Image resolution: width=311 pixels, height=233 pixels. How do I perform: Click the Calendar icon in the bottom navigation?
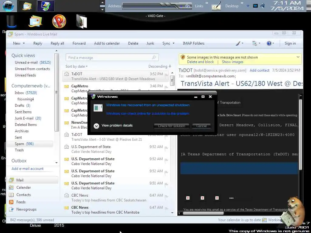11,187
